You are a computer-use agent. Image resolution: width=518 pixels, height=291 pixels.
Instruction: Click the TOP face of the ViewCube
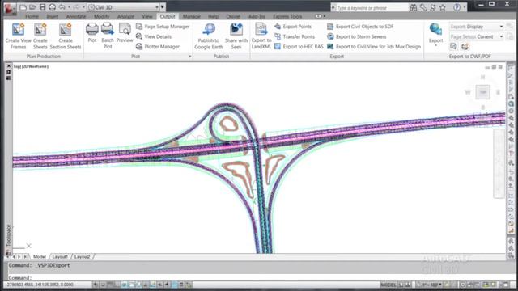point(482,92)
